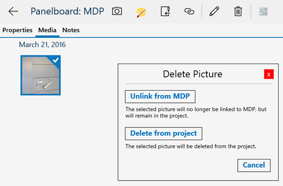
Task: Close the dialog with the red X
Action: 269,74
